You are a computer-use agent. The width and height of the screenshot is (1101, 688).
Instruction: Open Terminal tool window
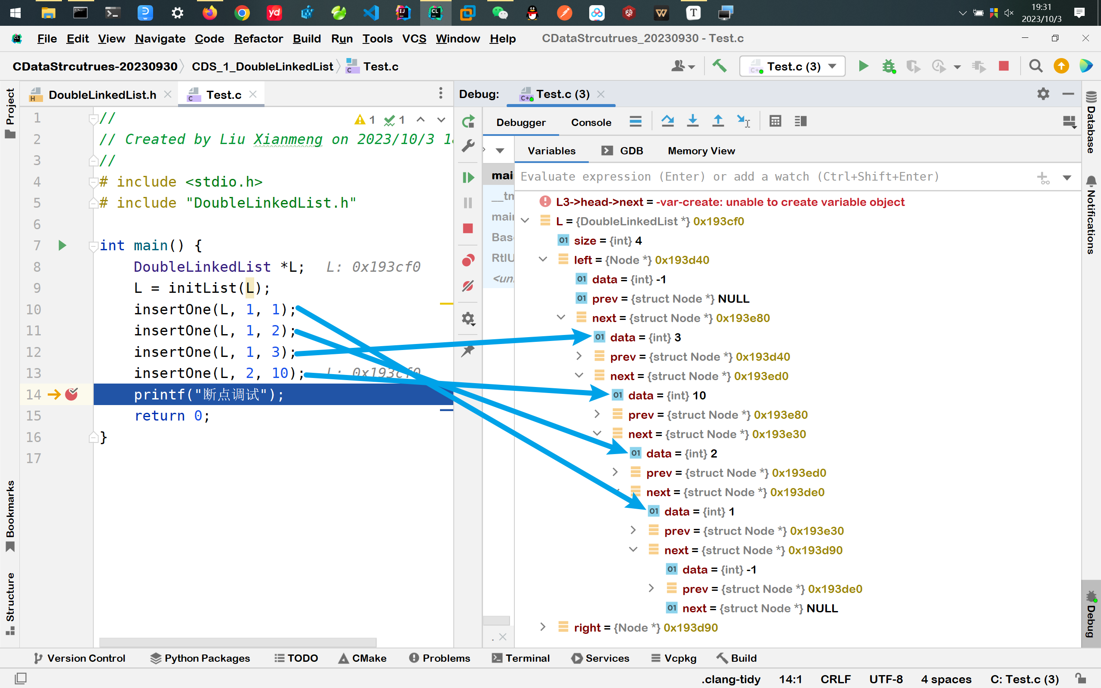(521, 658)
